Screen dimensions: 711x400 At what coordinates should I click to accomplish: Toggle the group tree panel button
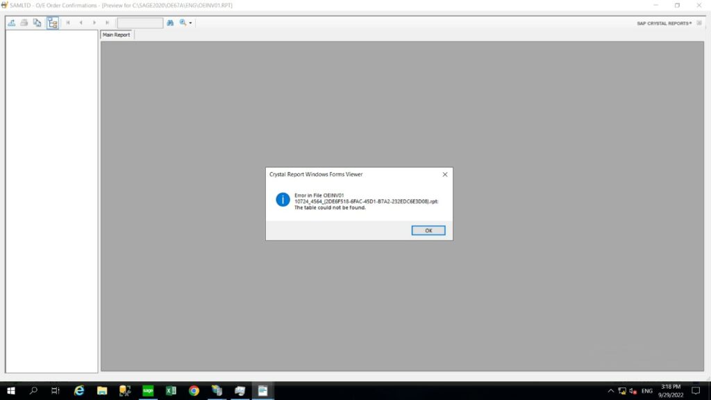click(x=53, y=23)
